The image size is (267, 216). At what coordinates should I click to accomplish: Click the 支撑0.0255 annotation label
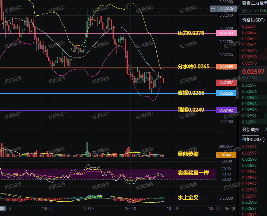191,93
